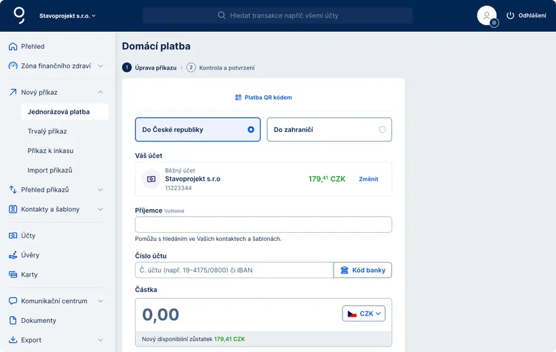556x352 pixels.
Task: Click the bank logo in top-left corner
Action: [x=20, y=15]
